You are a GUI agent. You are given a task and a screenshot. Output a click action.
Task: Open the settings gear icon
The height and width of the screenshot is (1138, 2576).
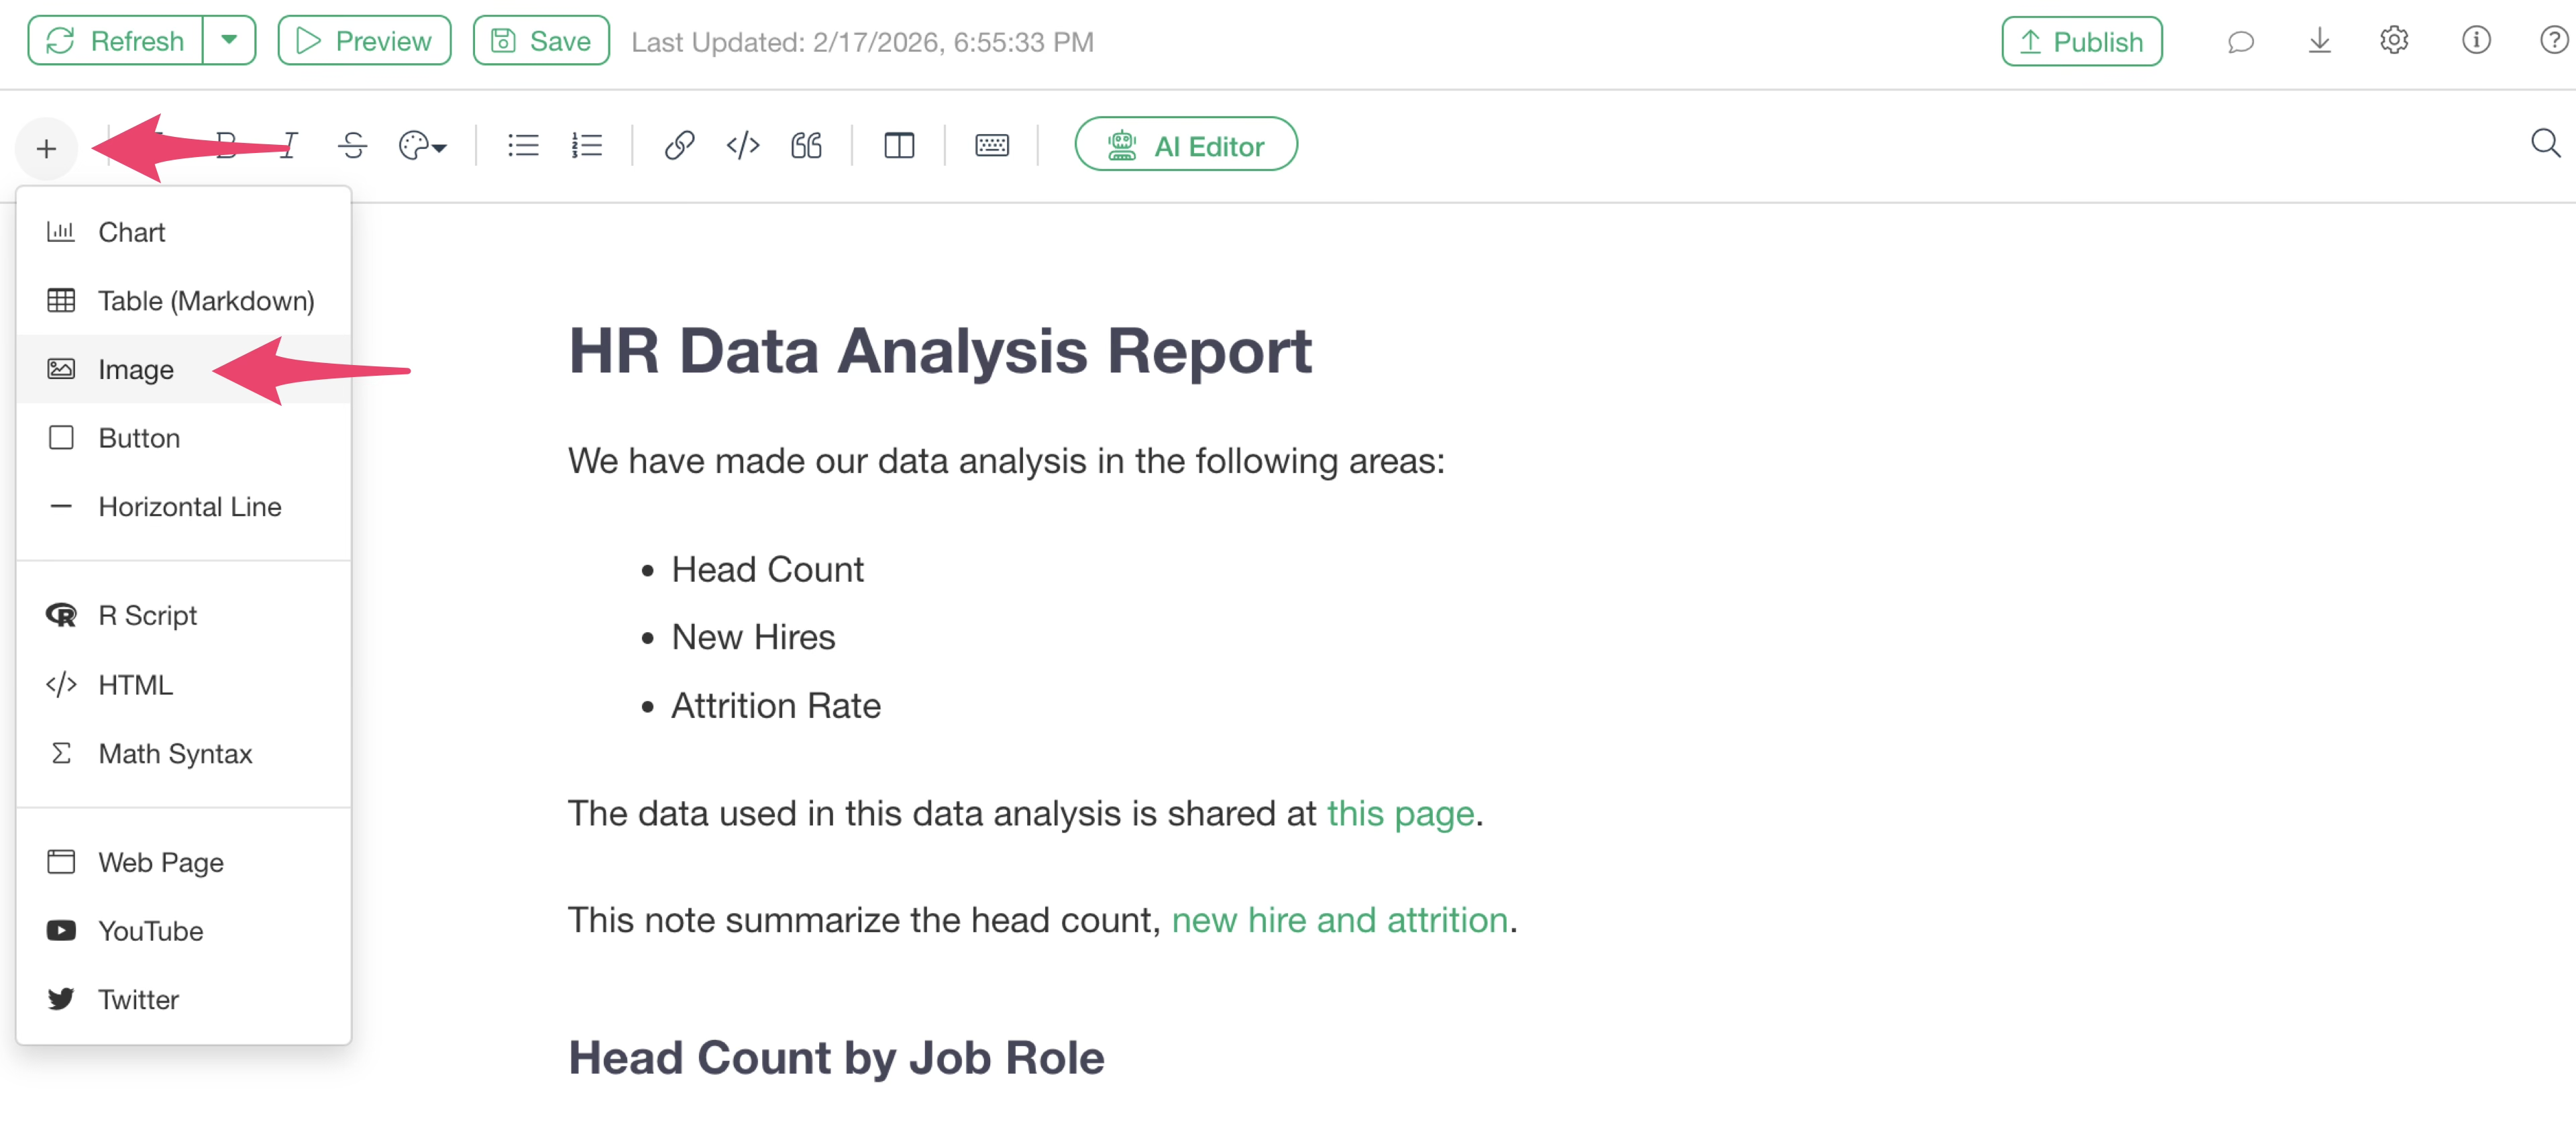click(2393, 41)
